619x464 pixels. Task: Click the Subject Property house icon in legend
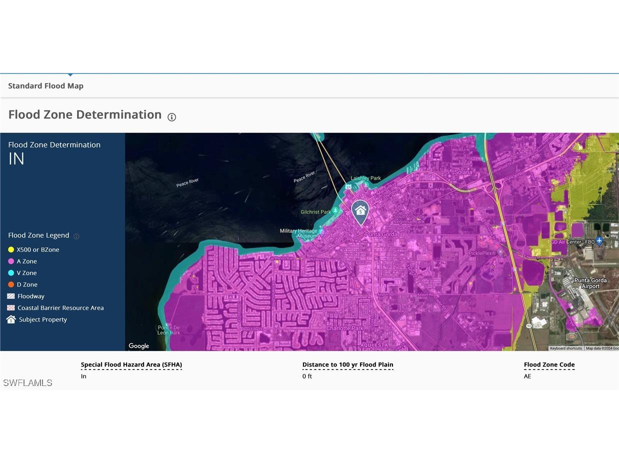pos(11,319)
